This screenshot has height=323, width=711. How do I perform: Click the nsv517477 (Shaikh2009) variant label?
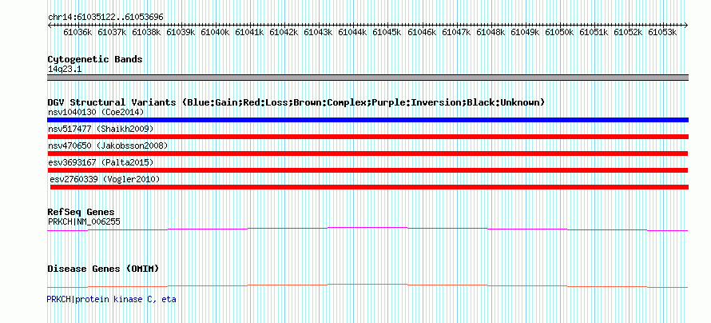tap(101, 130)
